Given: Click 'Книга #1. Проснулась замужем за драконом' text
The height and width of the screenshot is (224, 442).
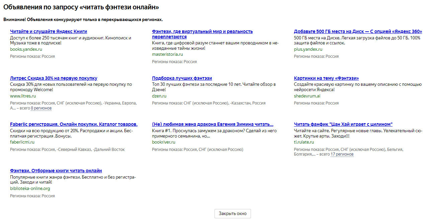Looking at the screenshot, I should point(214,134).
